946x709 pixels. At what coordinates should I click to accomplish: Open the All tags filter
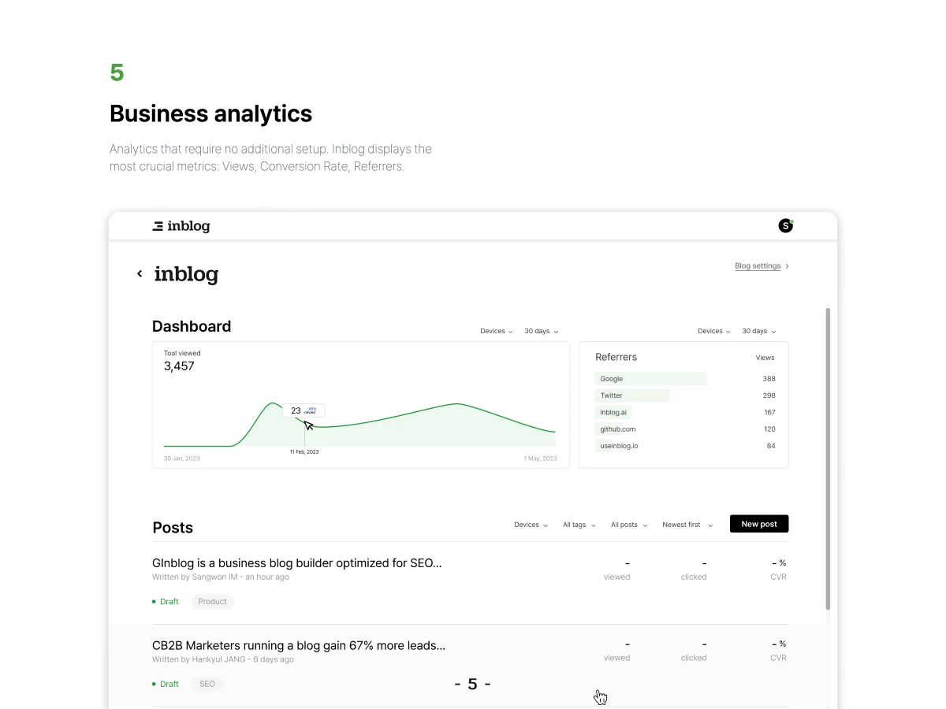pos(579,525)
